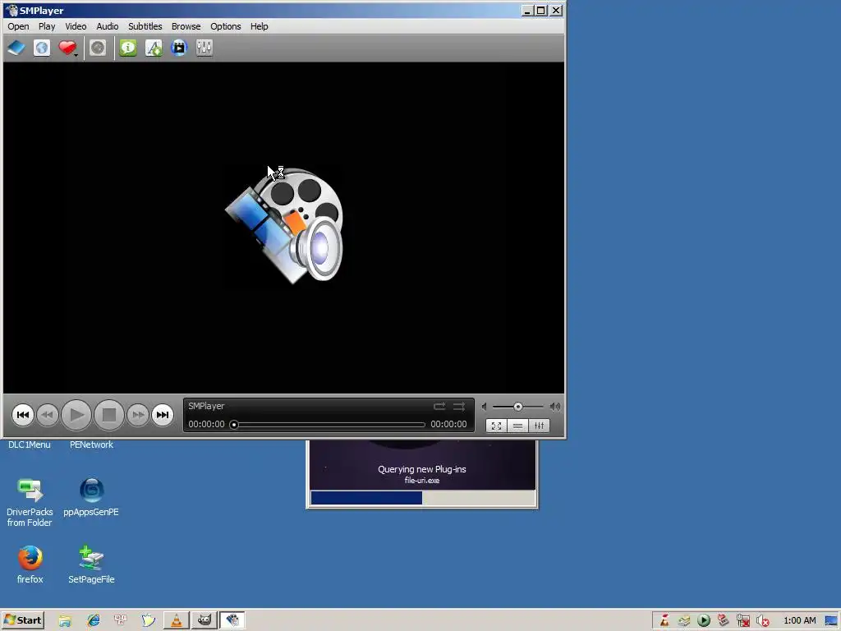Click the ppAppsGenPE desktop icon
Image resolution: width=841 pixels, height=631 pixels.
91,497
